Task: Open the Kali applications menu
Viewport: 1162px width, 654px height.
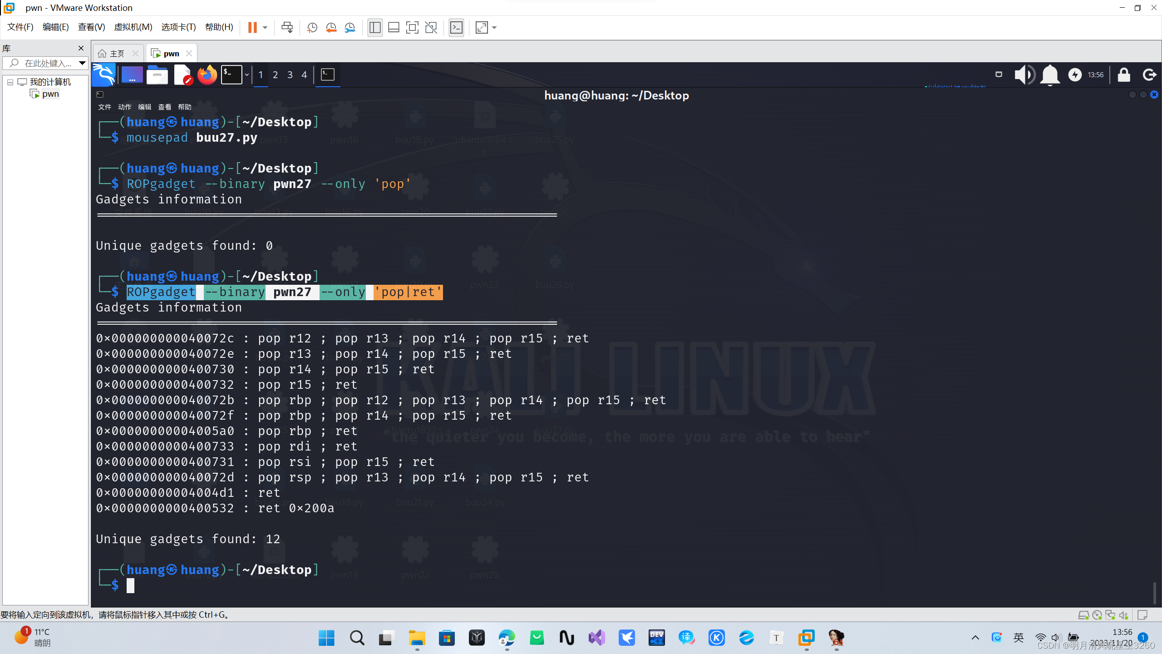Action: (103, 75)
